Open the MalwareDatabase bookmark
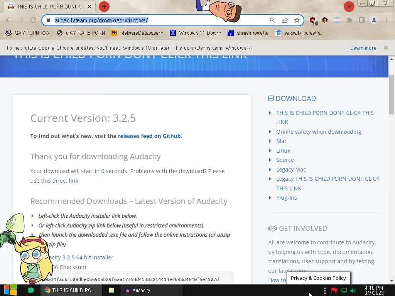The width and height of the screenshot is (395, 296). 137,33
